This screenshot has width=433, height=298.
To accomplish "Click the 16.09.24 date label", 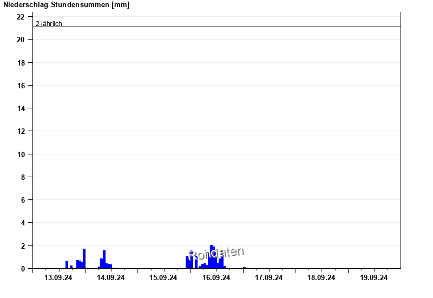I will pyautogui.click(x=216, y=278).
